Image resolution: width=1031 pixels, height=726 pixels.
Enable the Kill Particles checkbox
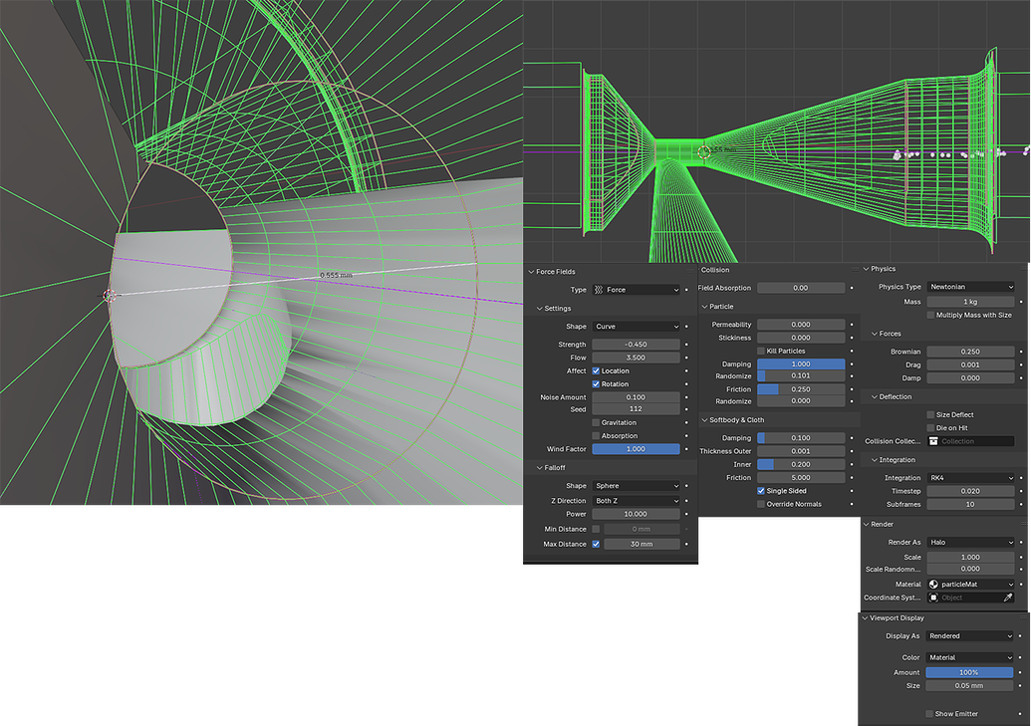(761, 352)
